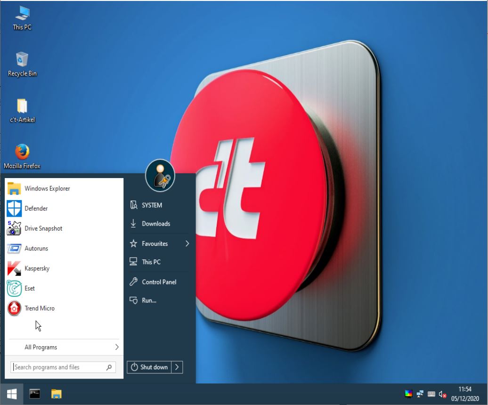Open extra shutdown options via the arrow

point(177,367)
